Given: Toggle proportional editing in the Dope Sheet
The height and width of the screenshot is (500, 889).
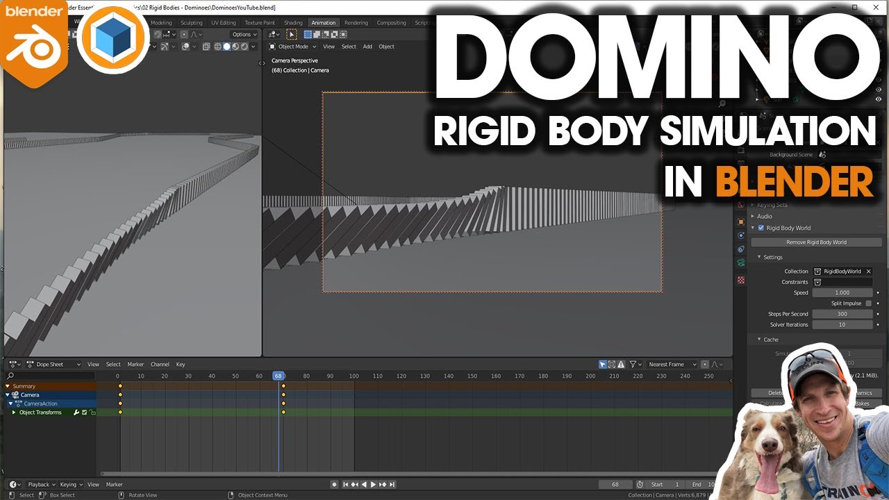Looking at the screenshot, I should tap(705, 364).
